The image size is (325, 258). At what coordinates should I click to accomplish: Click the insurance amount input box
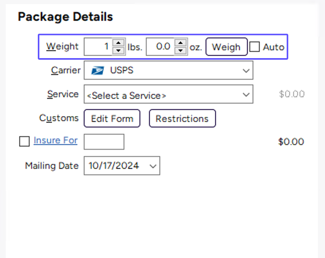[x=104, y=142]
